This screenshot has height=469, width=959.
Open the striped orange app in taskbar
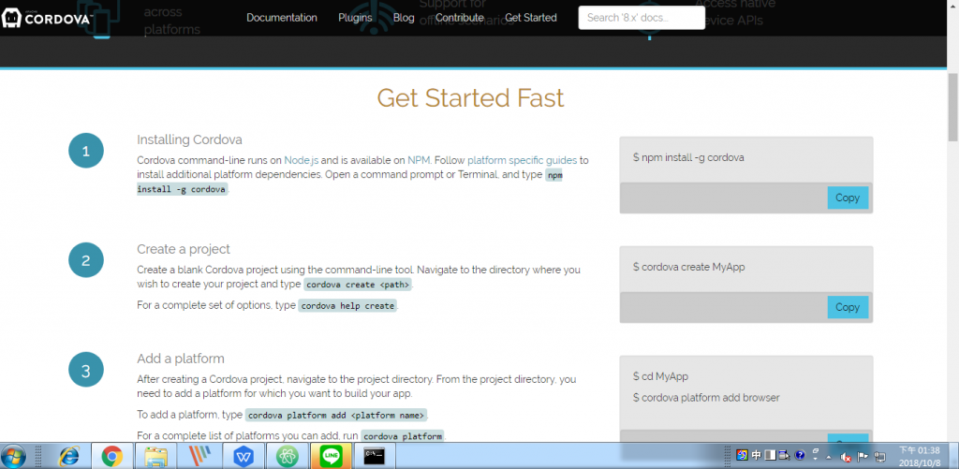point(198,456)
